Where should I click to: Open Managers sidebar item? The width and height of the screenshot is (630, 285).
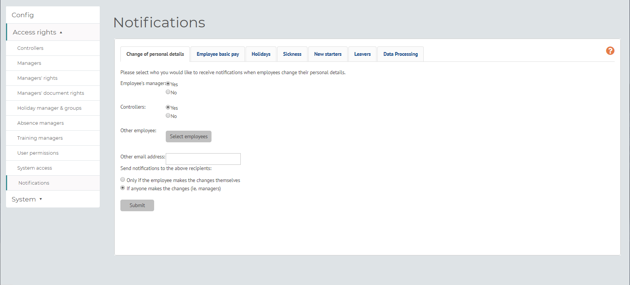53,63
